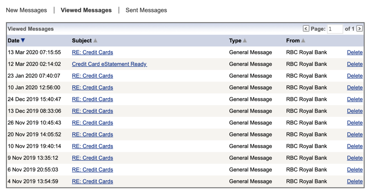Select the Viewed Messages tab

pos(86,10)
